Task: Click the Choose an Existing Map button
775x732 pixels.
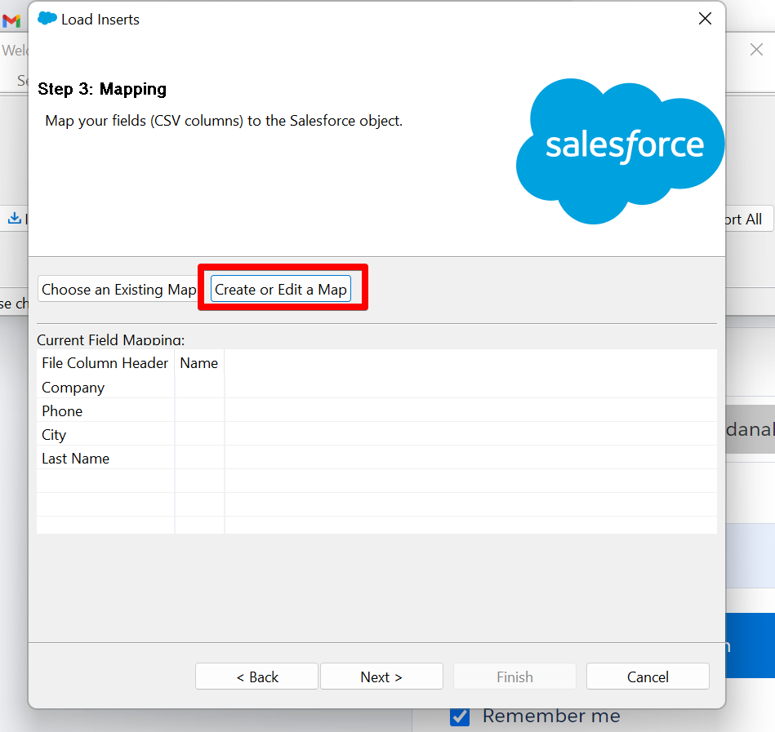Action: click(117, 289)
